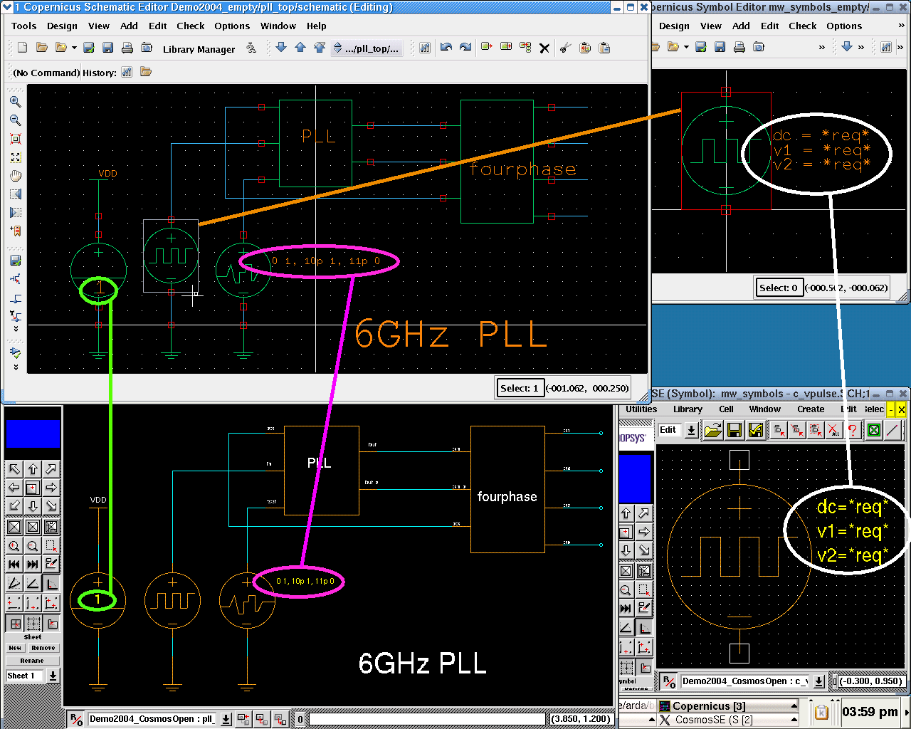This screenshot has width=911, height=729.
Task: Toggle orthogonal angle mode in CosmosSE panel
Action: 51,583
